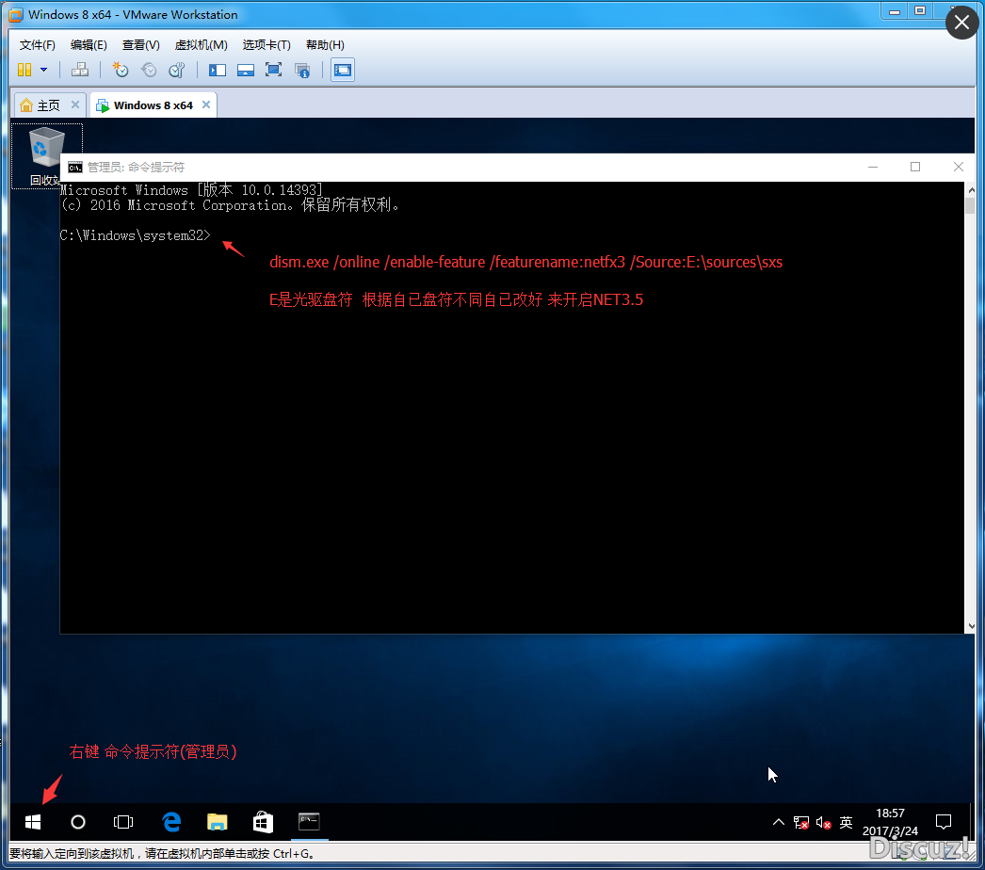Open the 编辑(E) menu

89,45
